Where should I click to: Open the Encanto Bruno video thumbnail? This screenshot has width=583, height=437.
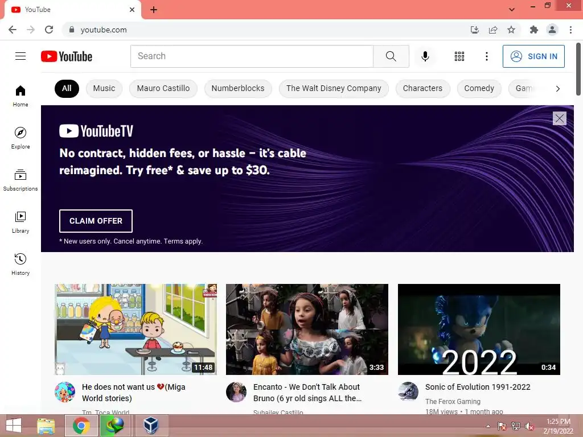[307, 329]
